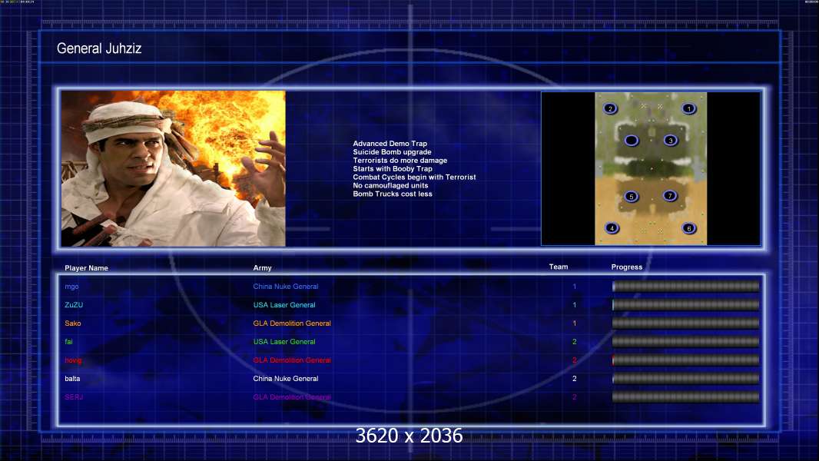Select player name "ZuZU"
Viewport: 819px width, 461px height.
pyautogui.click(x=74, y=305)
